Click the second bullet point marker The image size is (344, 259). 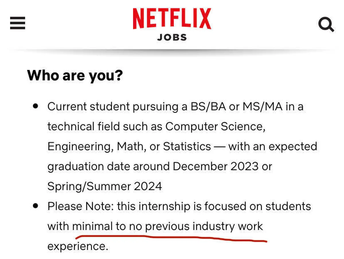(36, 206)
